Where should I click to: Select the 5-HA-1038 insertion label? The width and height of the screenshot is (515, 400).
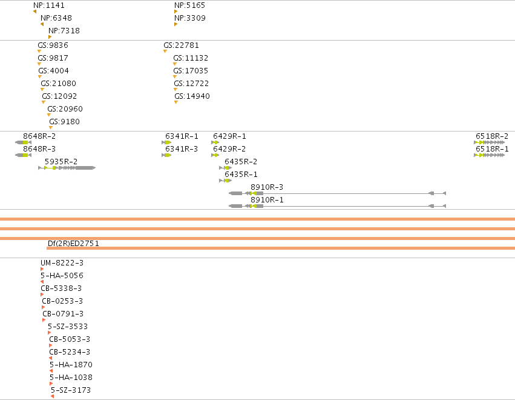coord(71,378)
